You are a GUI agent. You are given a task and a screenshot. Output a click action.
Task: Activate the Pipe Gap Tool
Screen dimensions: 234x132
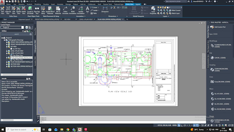[x=37, y=10]
